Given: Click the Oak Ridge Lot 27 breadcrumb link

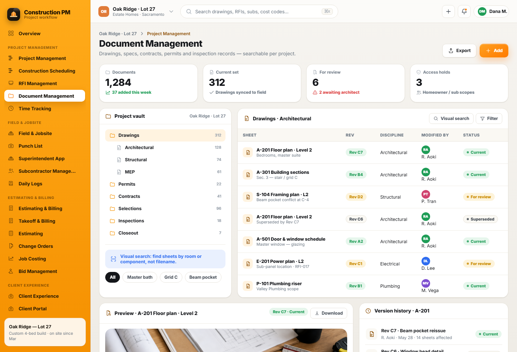Looking at the screenshot, I should tap(118, 34).
